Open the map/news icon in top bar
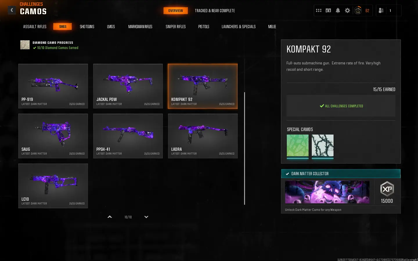 point(328,10)
